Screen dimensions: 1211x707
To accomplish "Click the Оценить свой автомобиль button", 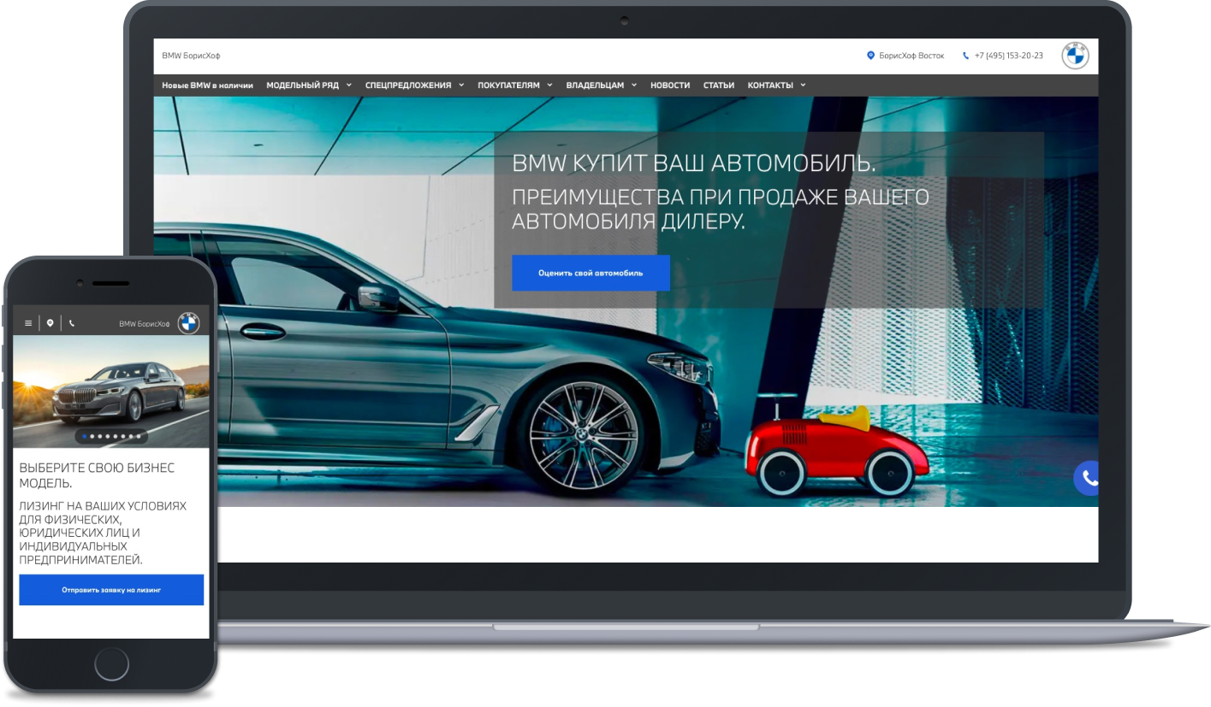I will click(591, 273).
